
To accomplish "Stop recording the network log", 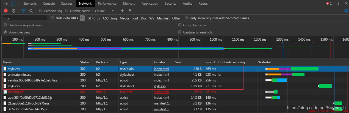I will [x=6, y=11].
